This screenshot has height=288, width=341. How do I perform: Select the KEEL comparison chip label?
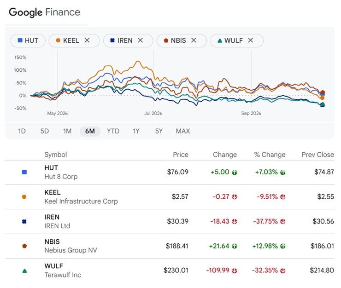tap(71, 40)
